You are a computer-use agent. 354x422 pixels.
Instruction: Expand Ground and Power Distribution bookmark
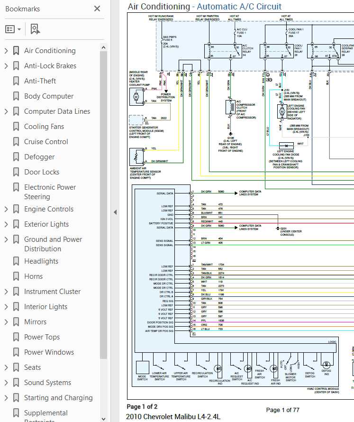point(6,239)
